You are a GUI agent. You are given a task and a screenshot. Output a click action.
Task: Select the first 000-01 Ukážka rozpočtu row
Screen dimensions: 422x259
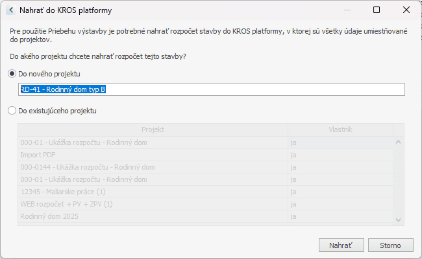click(x=153, y=142)
